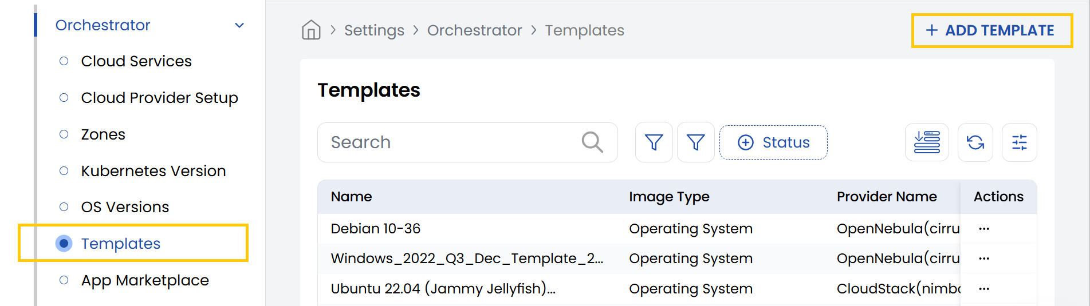The height and width of the screenshot is (306, 1090).
Task: Click the second filter funnel icon
Action: pyautogui.click(x=695, y=142)
